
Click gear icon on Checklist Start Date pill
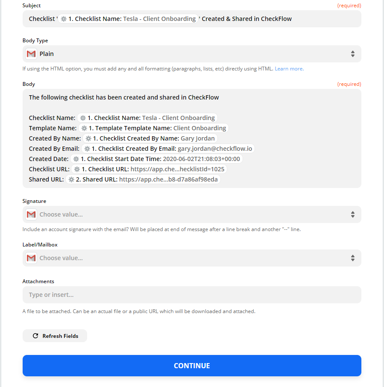76,159
